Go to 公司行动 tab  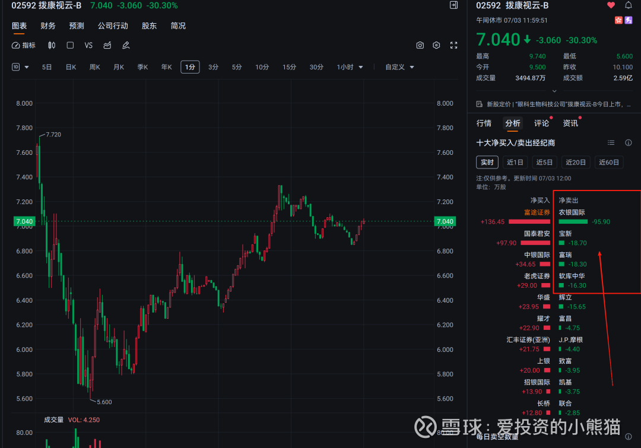tap(113, 26)
